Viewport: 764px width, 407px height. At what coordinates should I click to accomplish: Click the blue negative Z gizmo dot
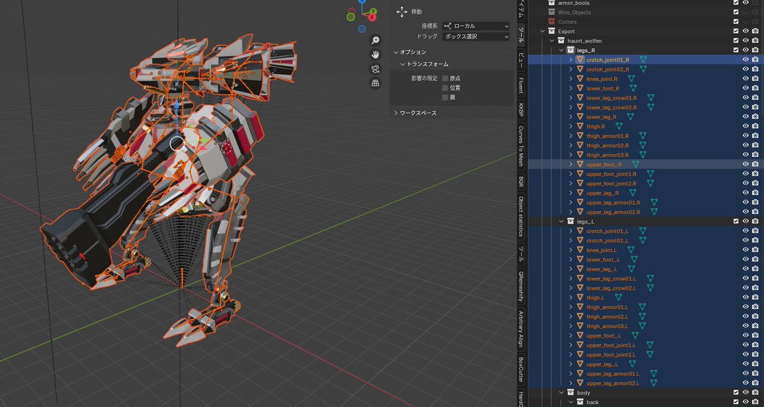(362, 29)
